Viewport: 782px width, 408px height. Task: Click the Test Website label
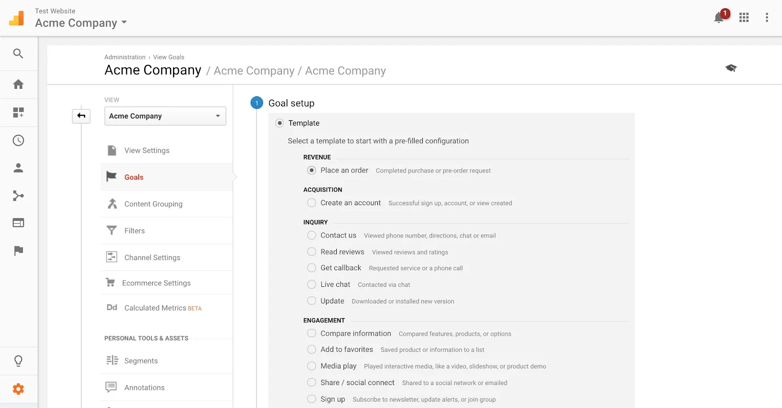(55, 11)
